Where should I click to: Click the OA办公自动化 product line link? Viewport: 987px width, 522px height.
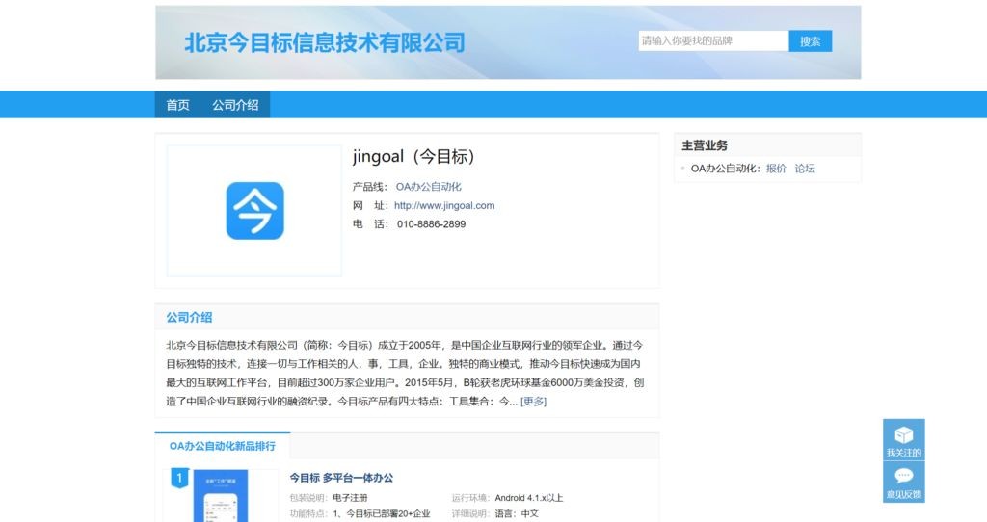coord(428,187)
